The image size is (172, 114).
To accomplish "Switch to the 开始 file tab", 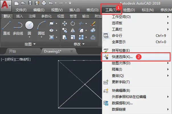I will click(x=13, y=51).
